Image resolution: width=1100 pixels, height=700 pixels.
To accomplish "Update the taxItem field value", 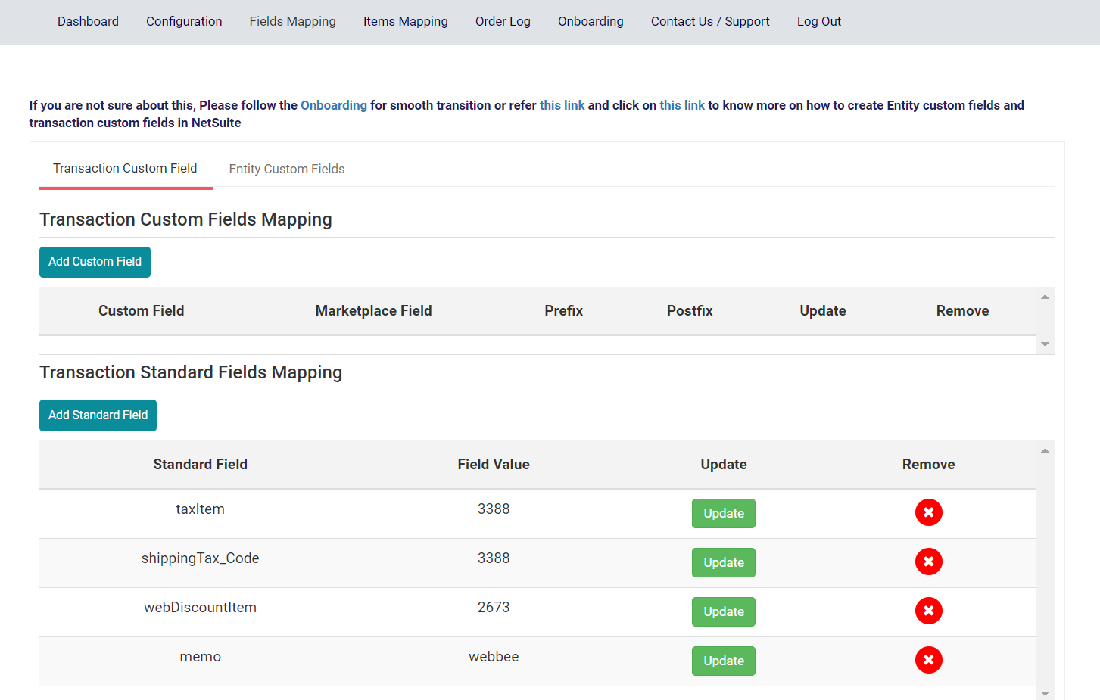I will pyautogui.click(x=723, y=512).
